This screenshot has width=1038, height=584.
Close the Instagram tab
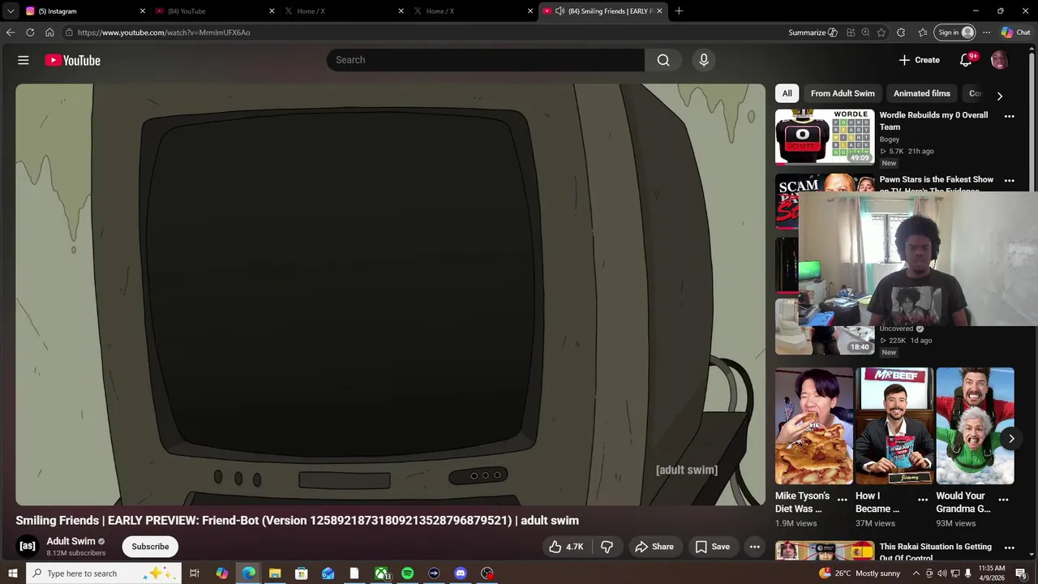pos(143,11)
